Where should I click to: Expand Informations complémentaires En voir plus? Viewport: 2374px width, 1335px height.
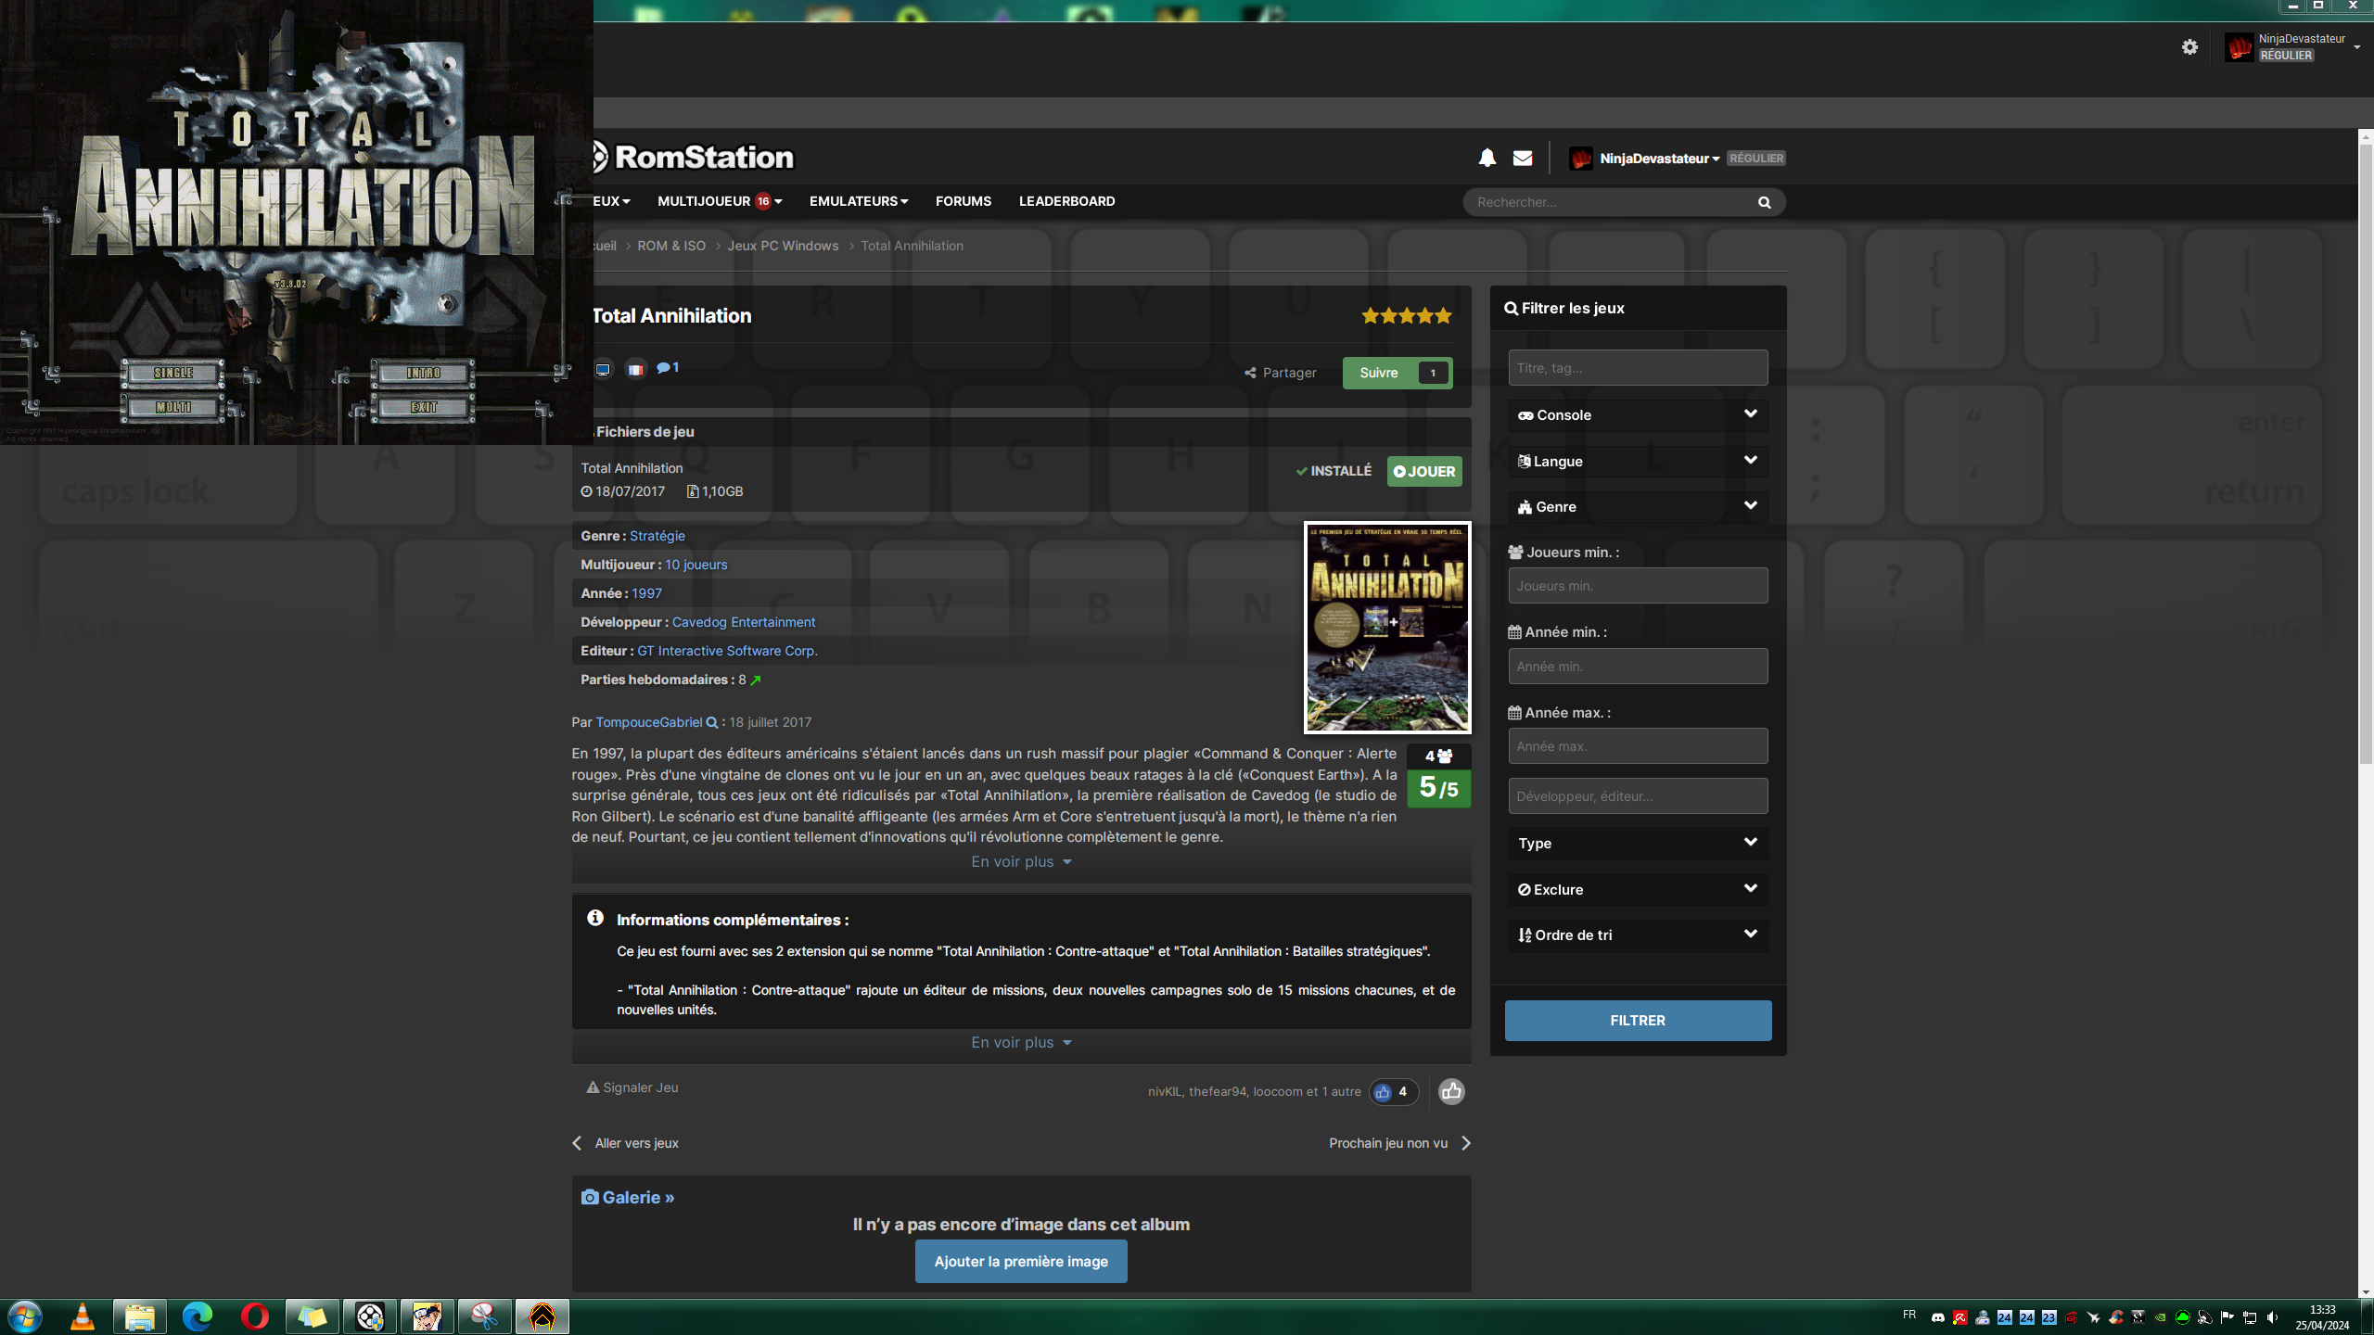click(x=1021, y=1043)
